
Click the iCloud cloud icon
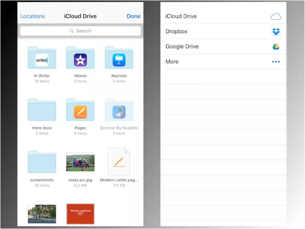pos(276,16)
